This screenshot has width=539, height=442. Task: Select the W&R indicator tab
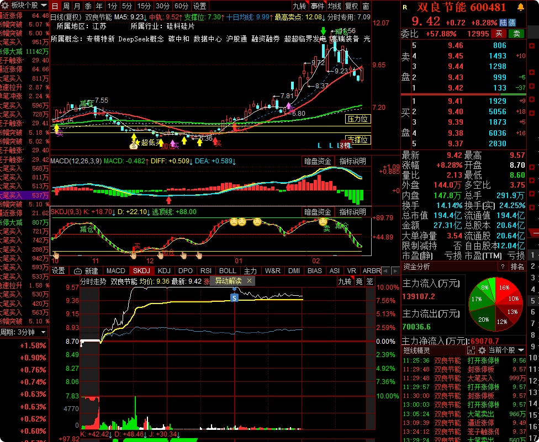273,271
